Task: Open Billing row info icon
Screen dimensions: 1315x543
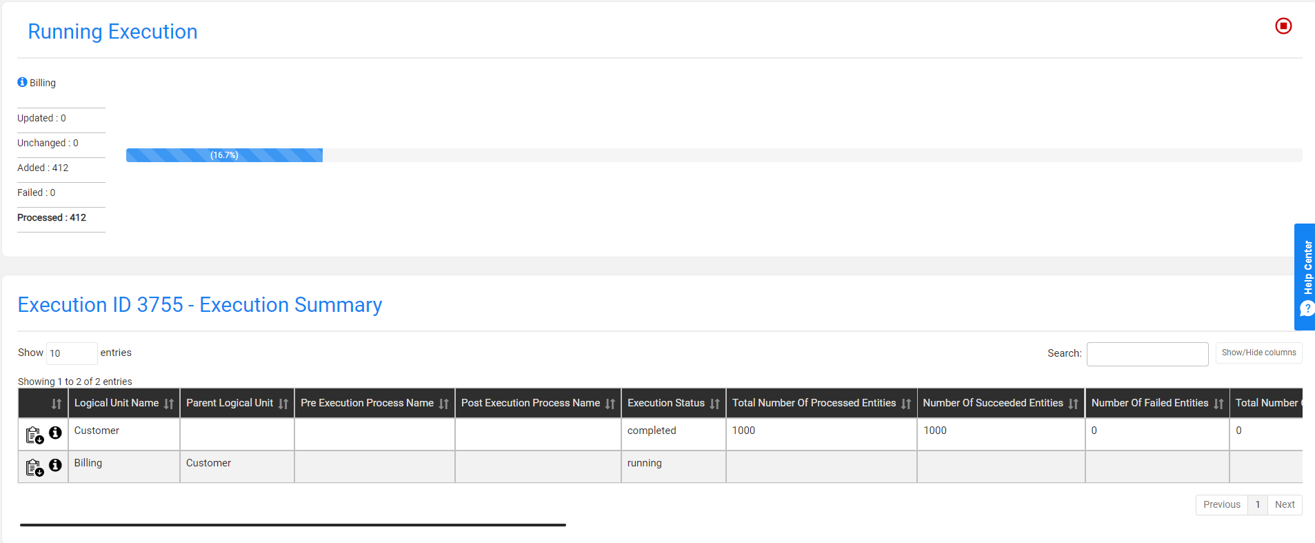Action: (x=56, y=465)
